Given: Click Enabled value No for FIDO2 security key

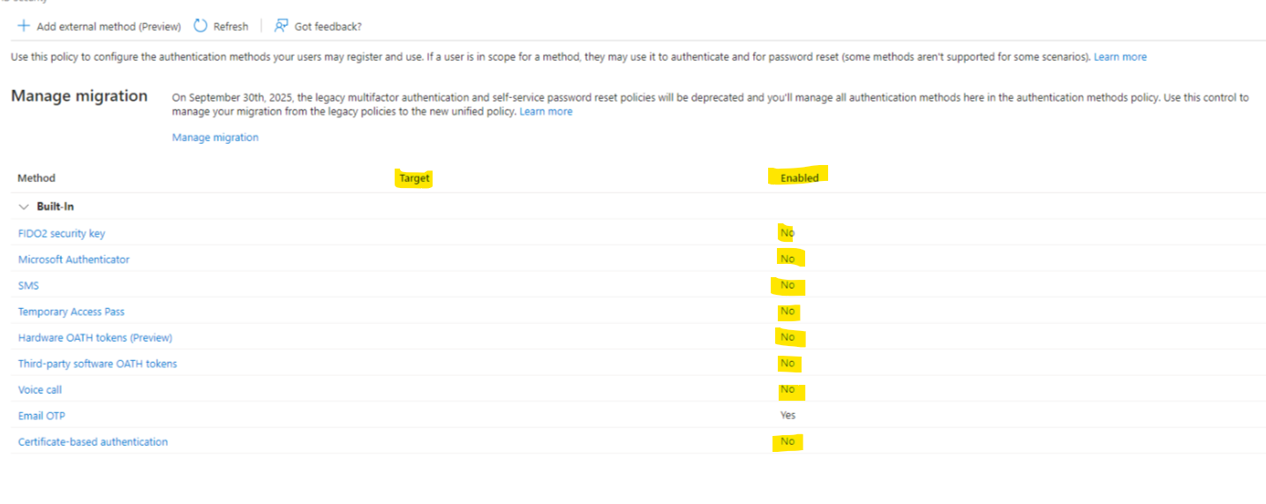Looking at the screenshot, I should [x=787, y=233].
